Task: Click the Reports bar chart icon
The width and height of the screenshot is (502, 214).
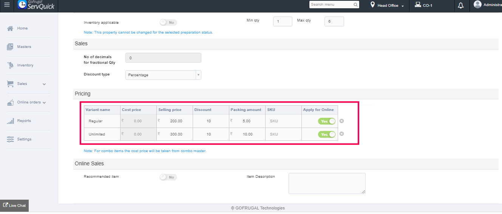Action: 10,121
